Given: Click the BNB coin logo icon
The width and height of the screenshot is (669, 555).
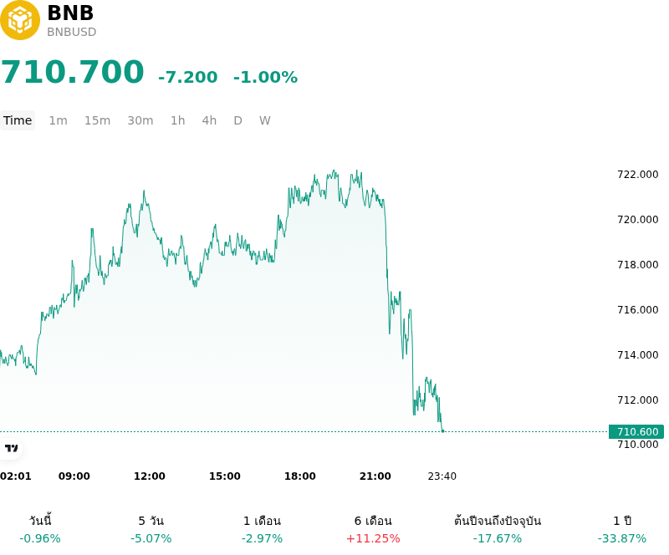Looking at the screenshot, I should [x=19, y=20].
